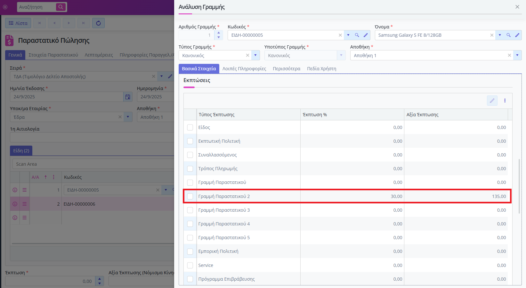This screenshot has height=288, width=526.
Task: Click the pencil edit button in the Εκπτώσεις grid toolbar
Action: coord(492,101)
